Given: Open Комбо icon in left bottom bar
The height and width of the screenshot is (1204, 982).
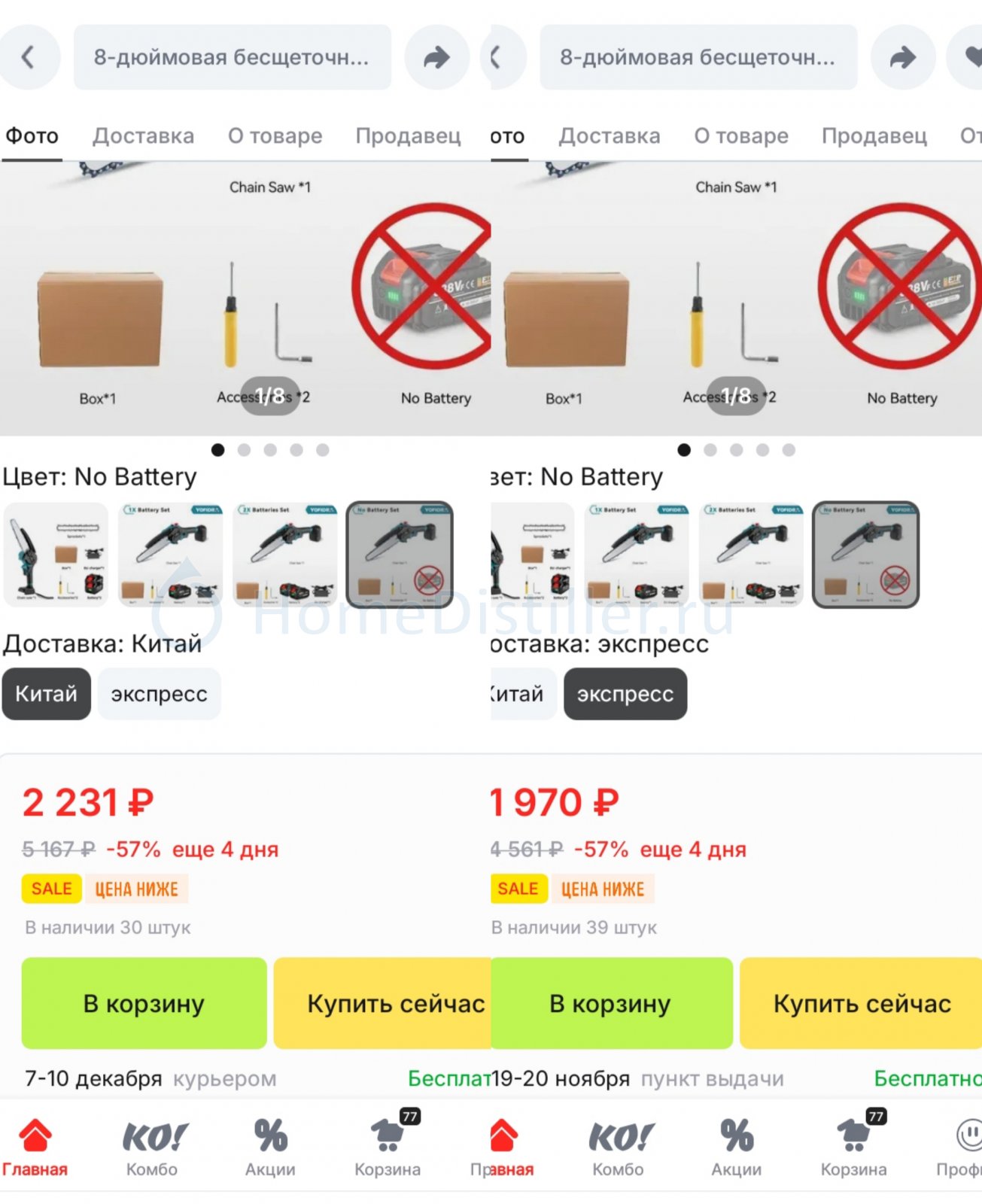Looking at the screenshot, I should pos(152,1147).
